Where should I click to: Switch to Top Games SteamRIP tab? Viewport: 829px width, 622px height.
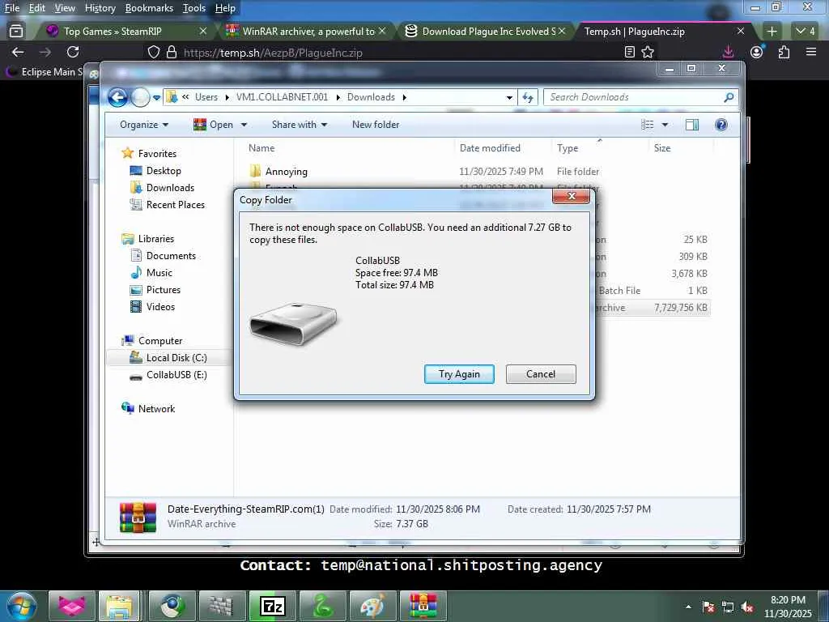click(113, 32)
